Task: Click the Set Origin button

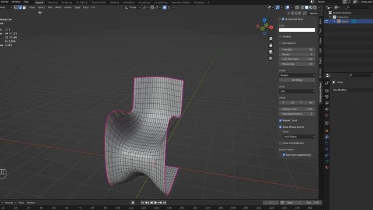Action: click(x=297, y=80)
